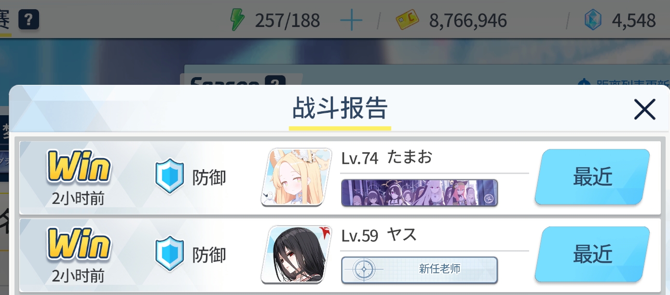
Task: Tap the 8,766,946 credits amount
Action: [x=468, y=20]
